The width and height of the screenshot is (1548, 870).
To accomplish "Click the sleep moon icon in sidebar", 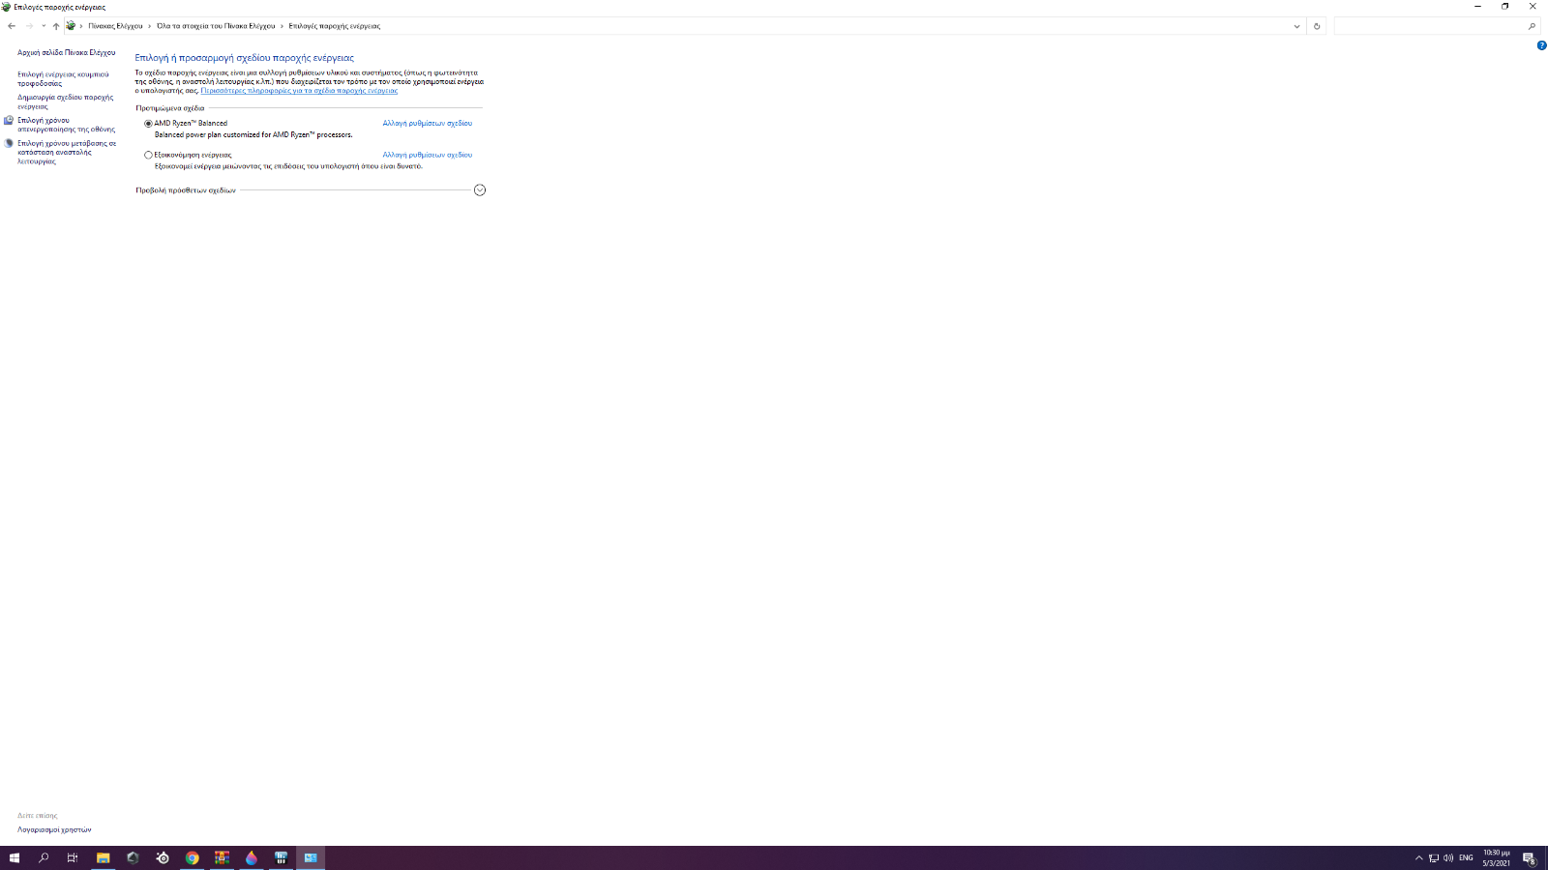I will [x=9, y=143].
